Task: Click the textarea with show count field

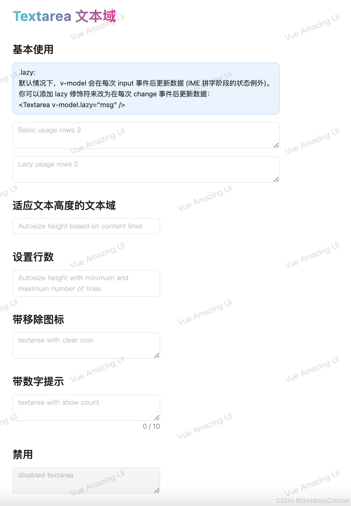Action: coord(86,408)
